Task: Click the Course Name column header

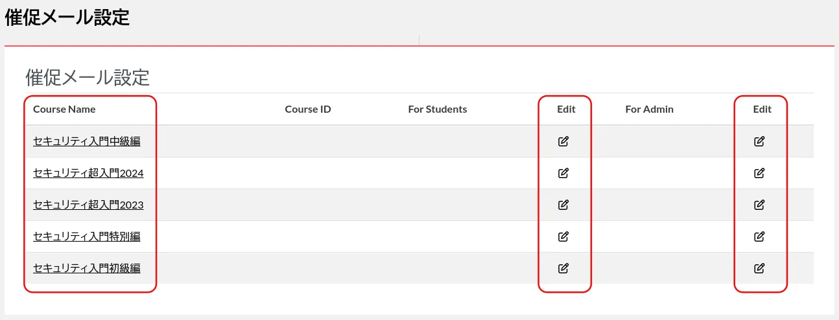Action: (x=64, y=109)
